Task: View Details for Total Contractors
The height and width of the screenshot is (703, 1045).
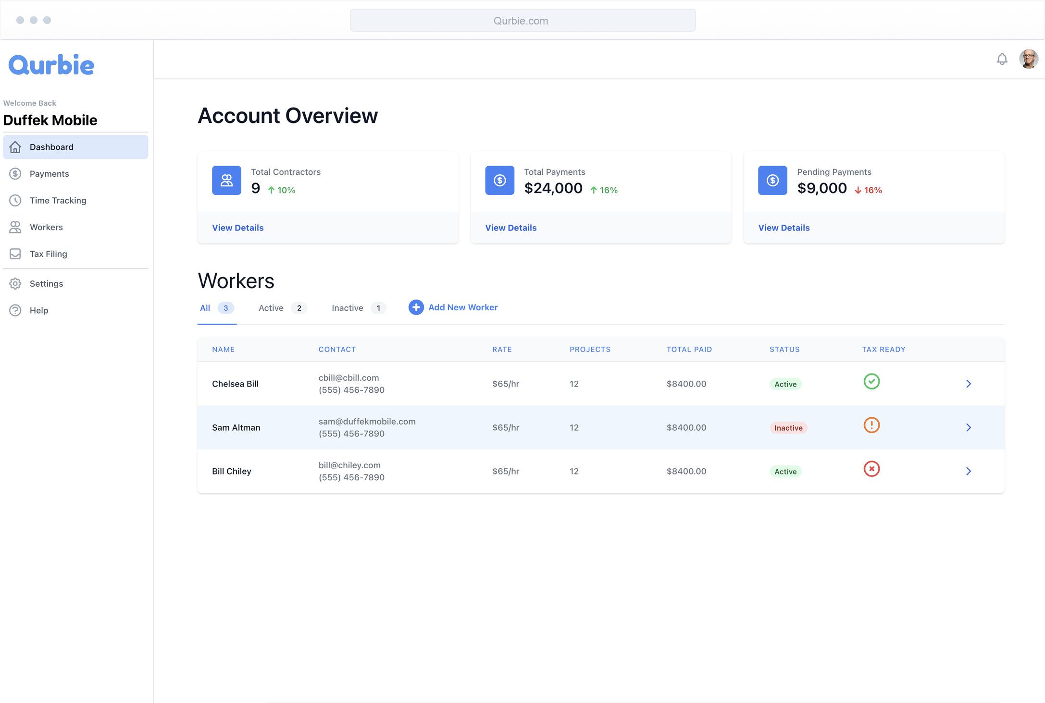Action: pos(238,228)
